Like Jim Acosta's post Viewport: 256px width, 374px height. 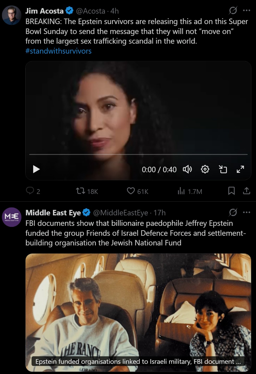pyautogui.click(x=131, y=191)
